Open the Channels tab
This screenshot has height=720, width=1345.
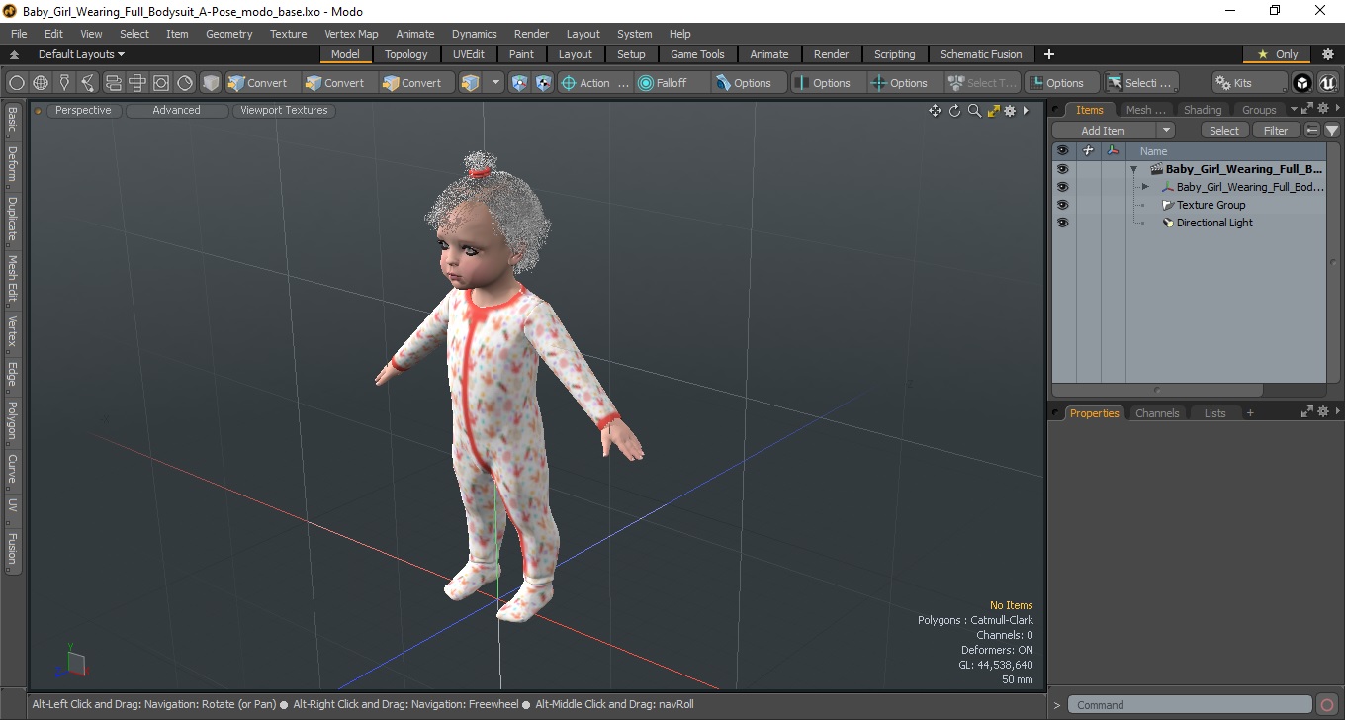click(1157, 413)
